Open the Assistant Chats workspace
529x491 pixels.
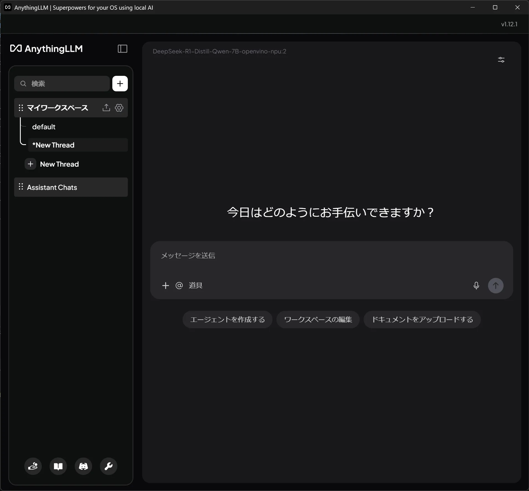[x=71, y=187]
